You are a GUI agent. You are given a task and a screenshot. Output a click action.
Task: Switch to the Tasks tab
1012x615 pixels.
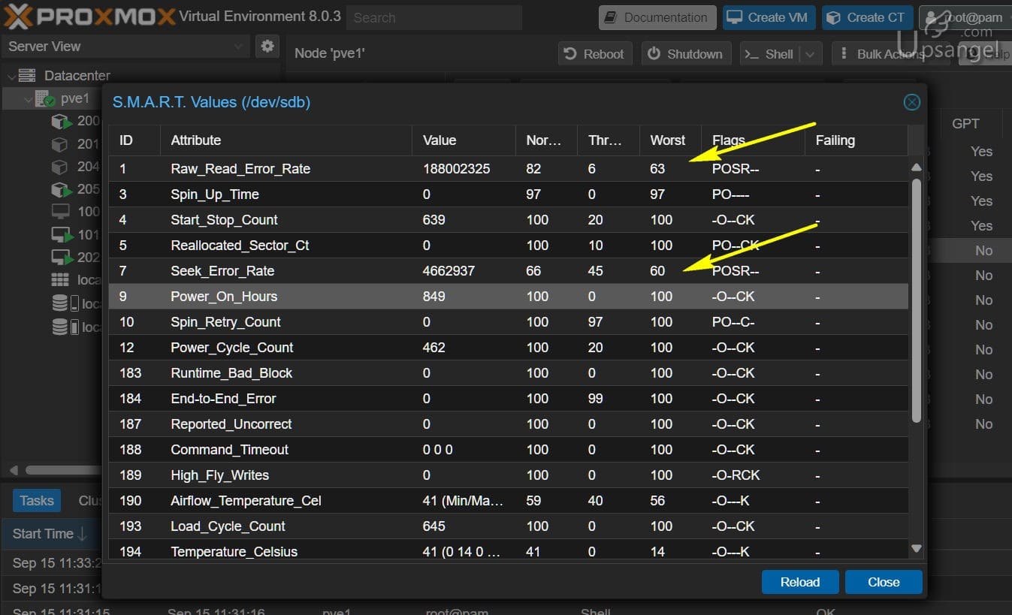click(x=36, y=500)
